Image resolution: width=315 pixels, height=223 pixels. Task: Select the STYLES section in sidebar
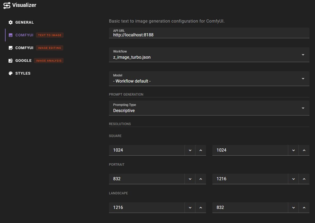pos(23,73)
